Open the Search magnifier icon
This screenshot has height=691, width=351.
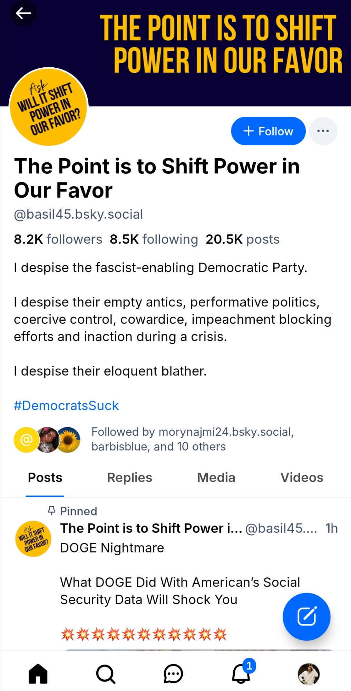pos(105,674)
